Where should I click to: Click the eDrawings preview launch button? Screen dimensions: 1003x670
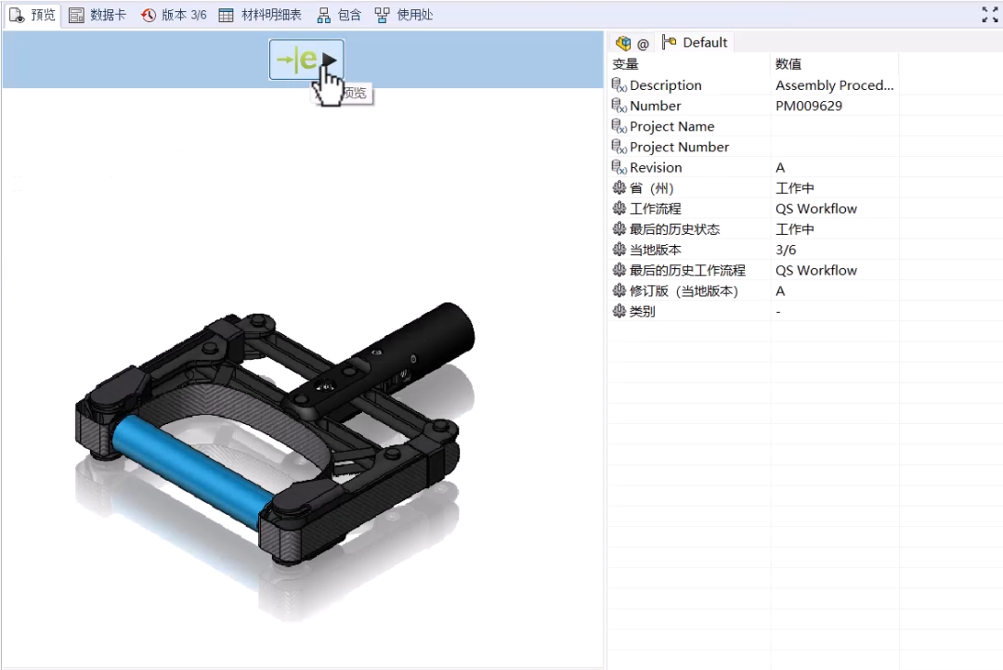(x=306, y=59)
